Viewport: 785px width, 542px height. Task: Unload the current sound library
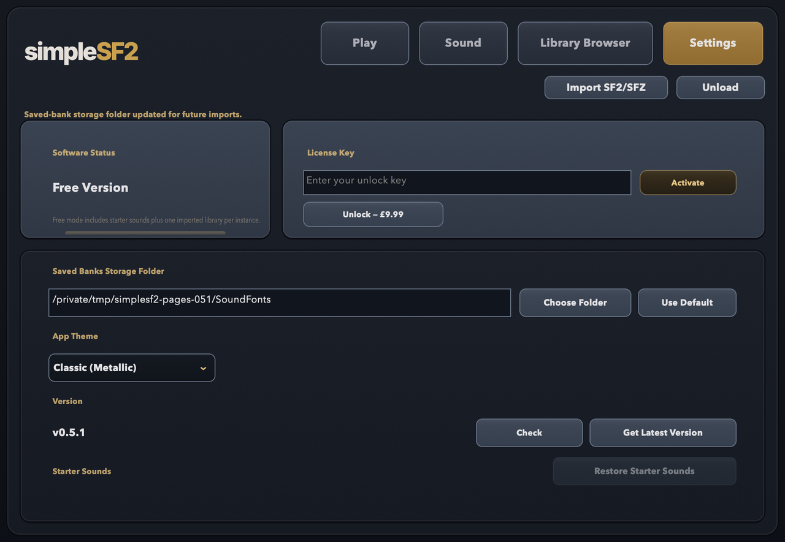pos(721,88)
